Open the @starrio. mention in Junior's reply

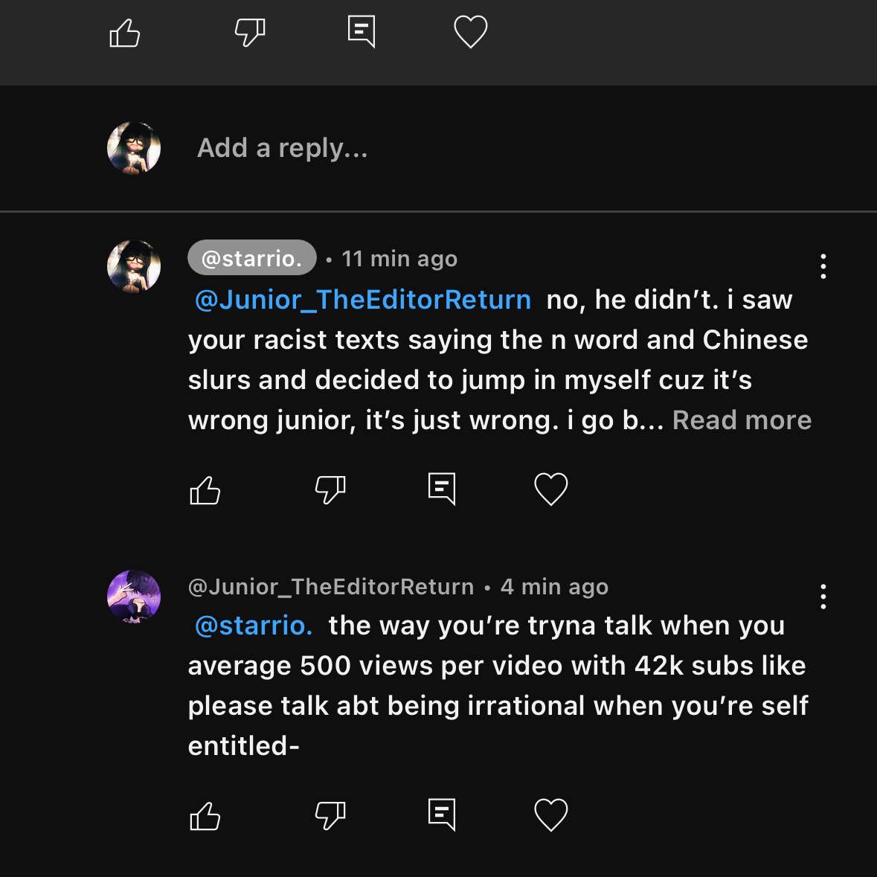(x=254, y=626)
